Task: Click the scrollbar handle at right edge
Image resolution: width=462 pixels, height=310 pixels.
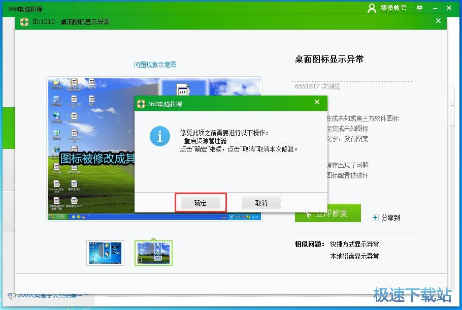Action: (x=452, y=105)
